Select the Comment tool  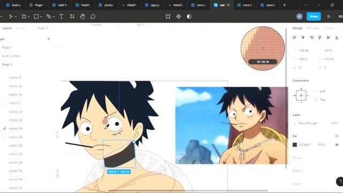[x=93, y=17]
